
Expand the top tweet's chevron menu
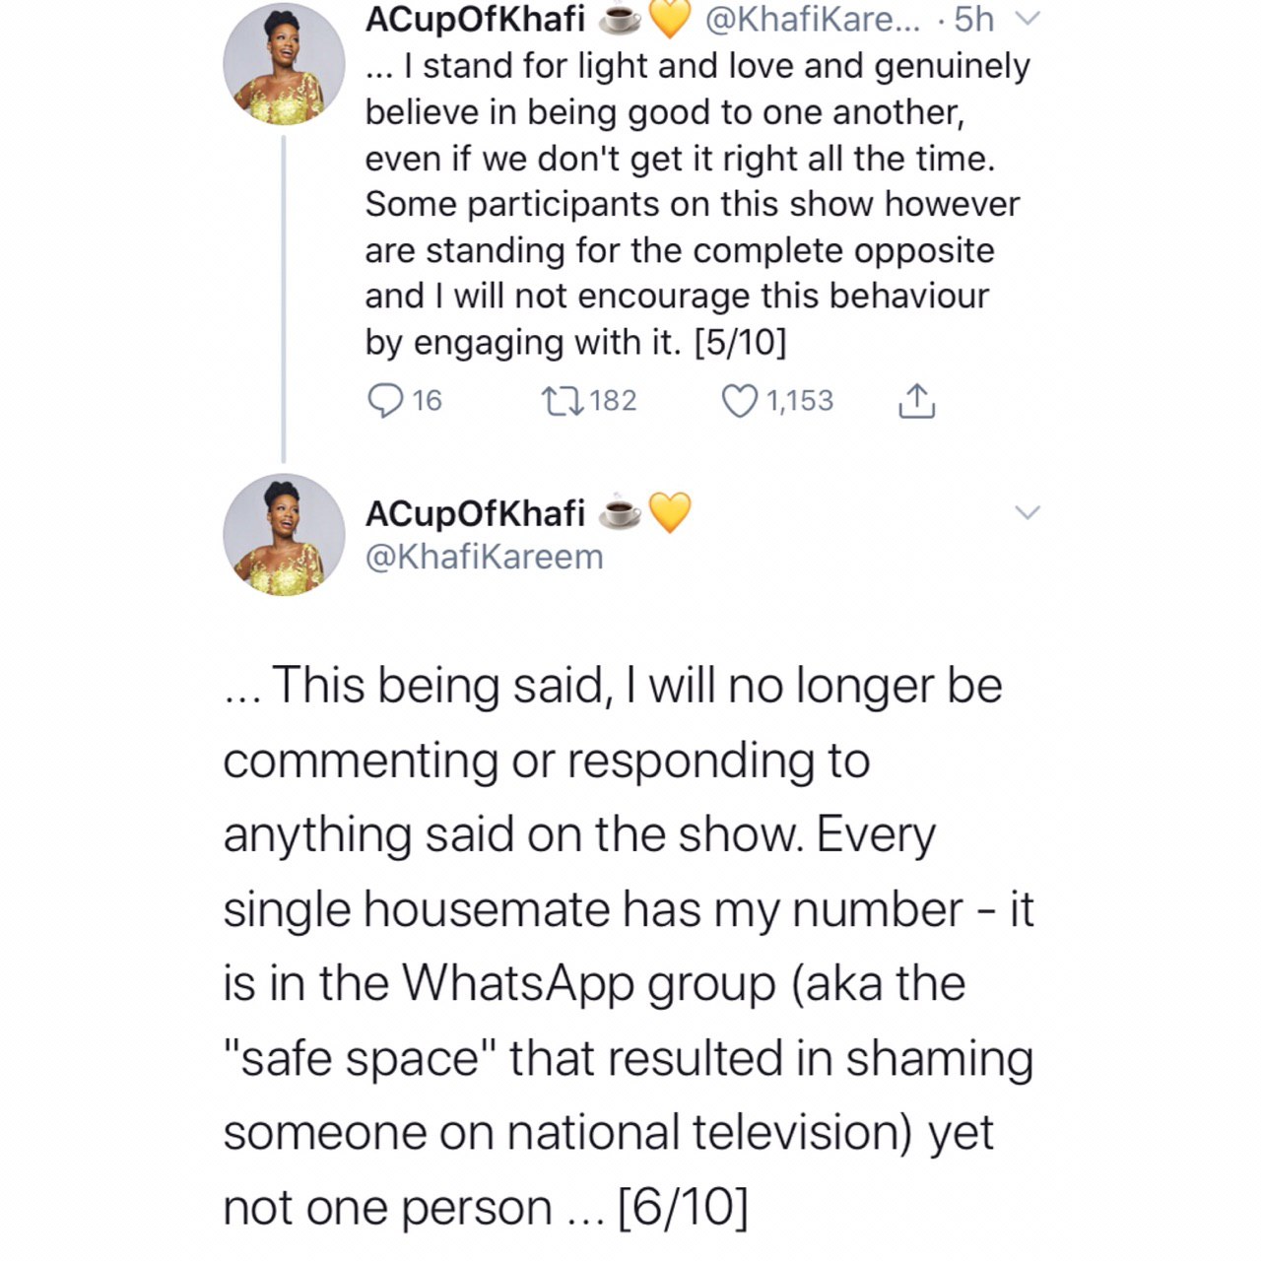(x=1028, y=20)
